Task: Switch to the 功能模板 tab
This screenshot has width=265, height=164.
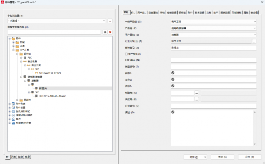Action: pos(237,13)
